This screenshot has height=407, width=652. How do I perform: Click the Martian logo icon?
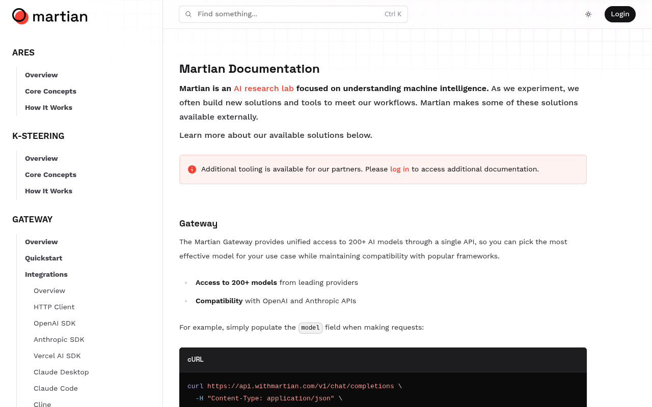tap(20, 16)
